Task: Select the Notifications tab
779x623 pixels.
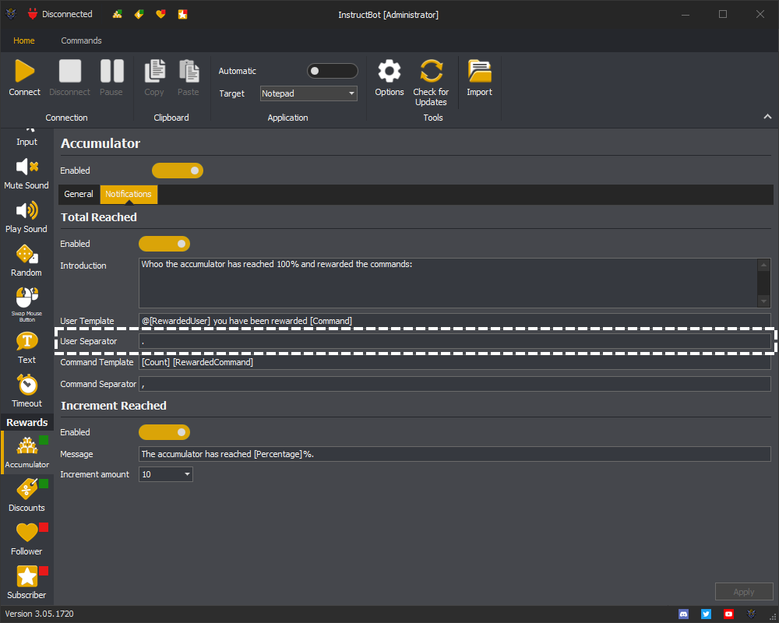Action: point(129,194)
